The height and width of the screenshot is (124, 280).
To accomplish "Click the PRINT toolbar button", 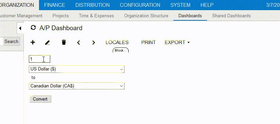I will coord(148,42).
